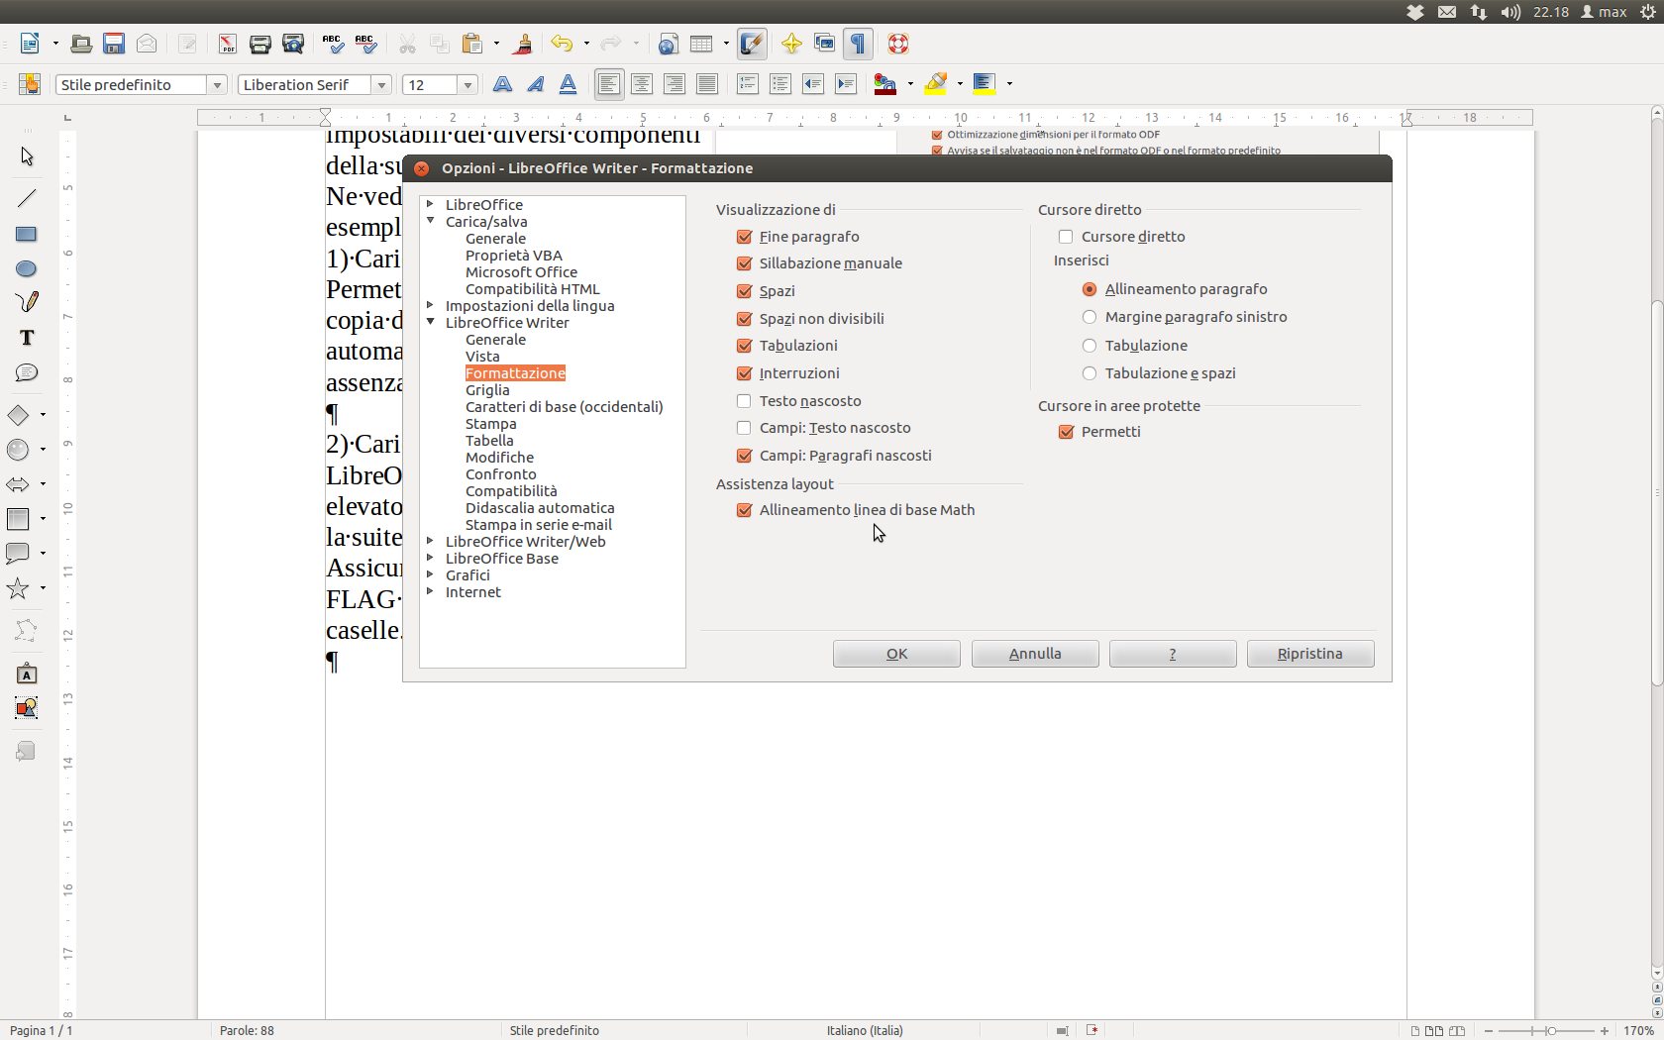Select the Rectangle drawing tool

tap(27, 235)
